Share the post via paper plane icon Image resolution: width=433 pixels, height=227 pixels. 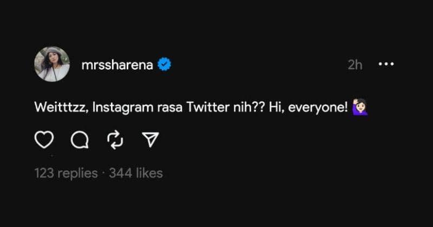click(x=149, y=141)
